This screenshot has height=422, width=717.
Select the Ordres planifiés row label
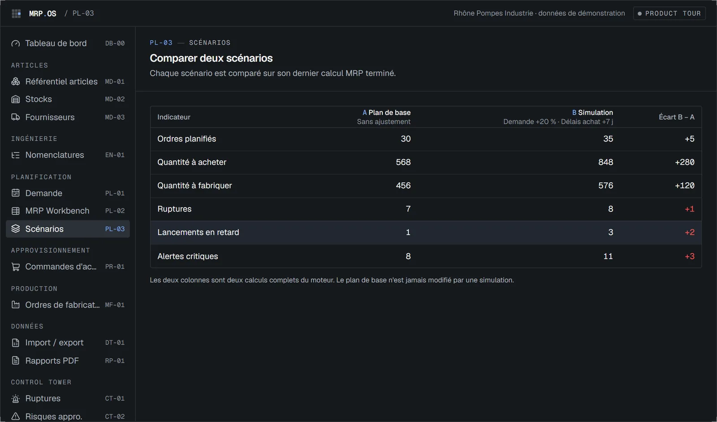coord(186,139)
